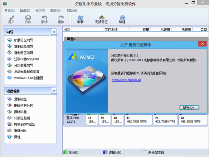
Task: Select the F: 425.71GB NTFS partition
Action: point(165,119)
